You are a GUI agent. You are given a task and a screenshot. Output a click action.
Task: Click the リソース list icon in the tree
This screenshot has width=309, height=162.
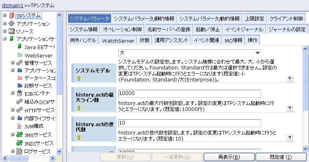11,31
